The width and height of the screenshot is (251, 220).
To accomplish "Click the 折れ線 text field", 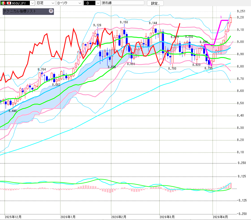I will [123, 3].
